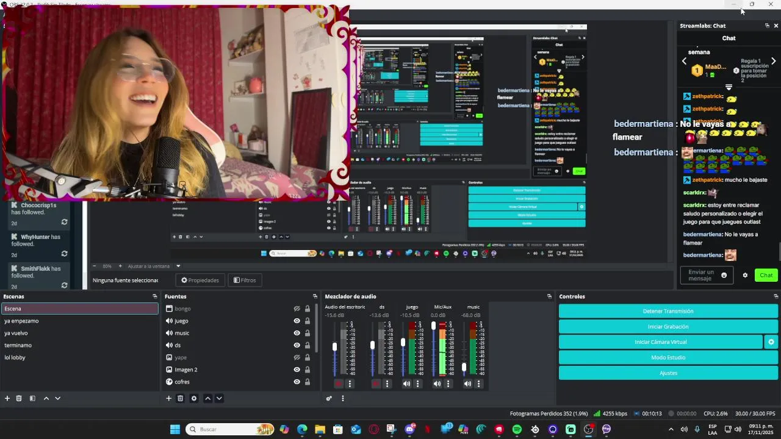
Task: Select the ya vuelvo scene
Action: coord(79,333)
